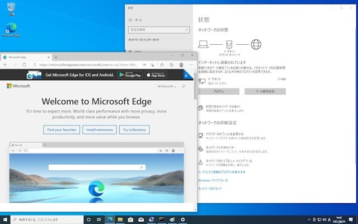The width and height of the screenshot is (358, 224).
Task: Click Install extensions button
Action: pyautogui.click(x=100, y=129)
